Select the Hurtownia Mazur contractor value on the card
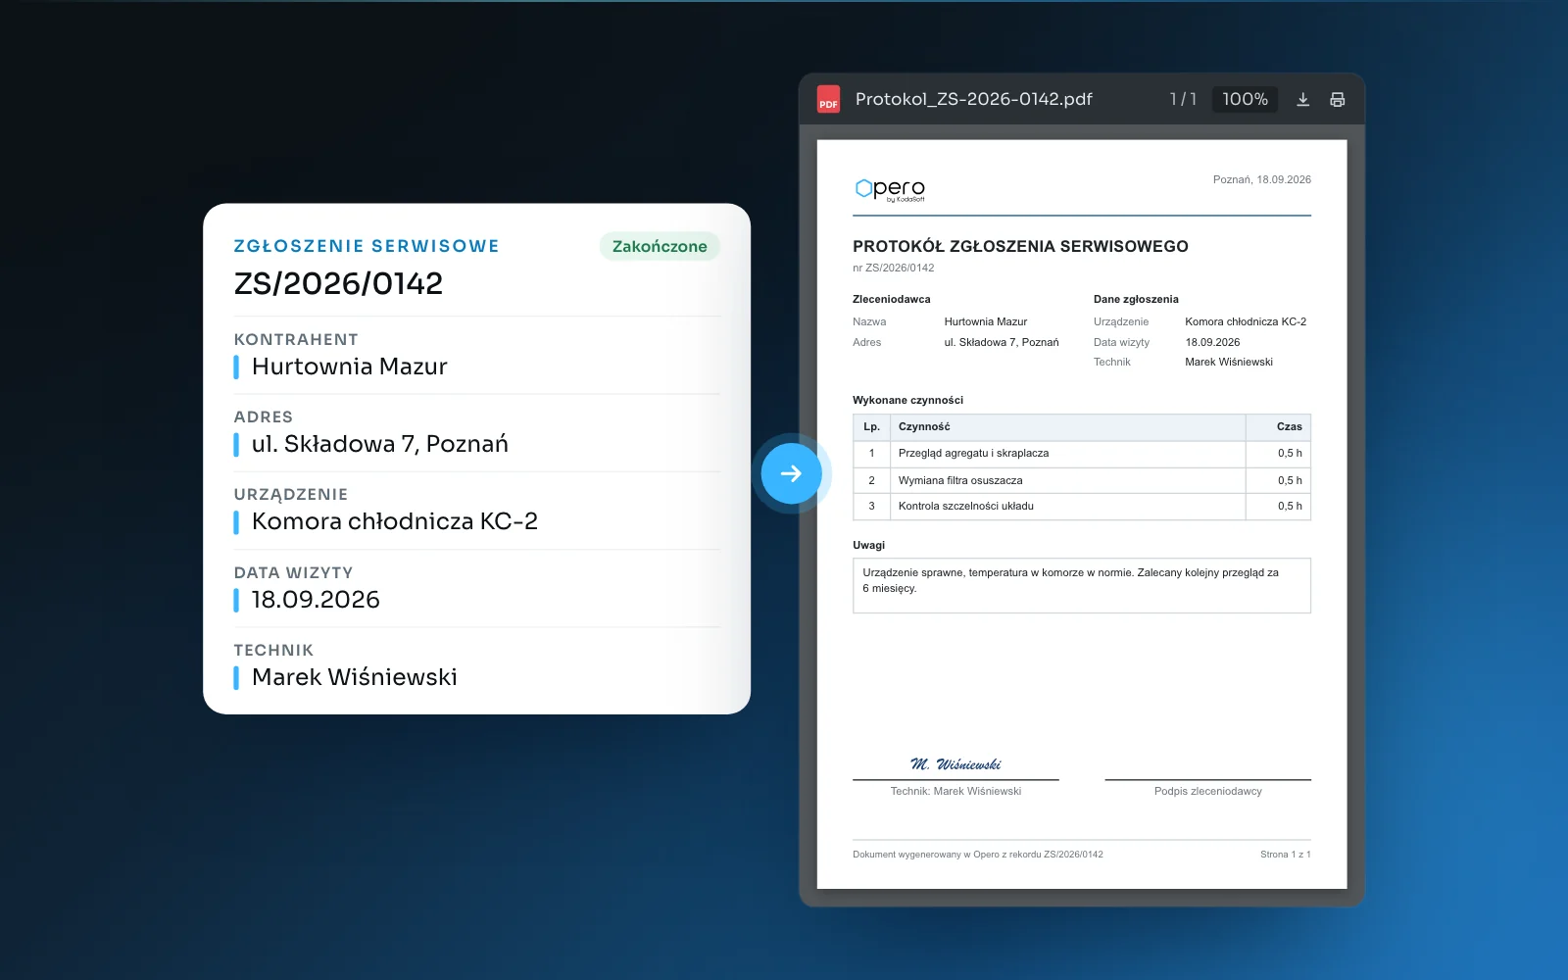The width and height of the screenshot is (1568, 980). [x=349, y=367]
